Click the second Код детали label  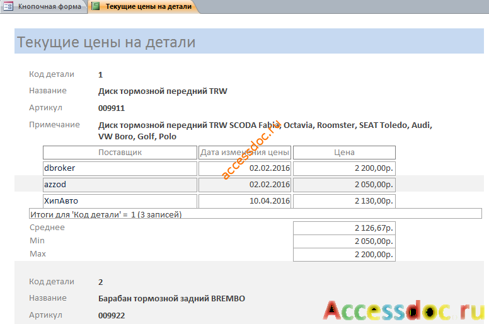[52, 282]
